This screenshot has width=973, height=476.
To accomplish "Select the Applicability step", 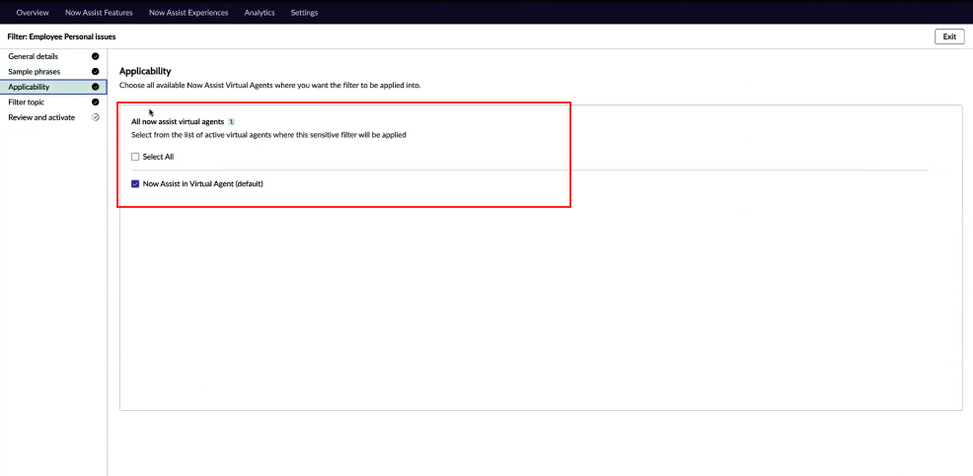I will click(53, 87).
